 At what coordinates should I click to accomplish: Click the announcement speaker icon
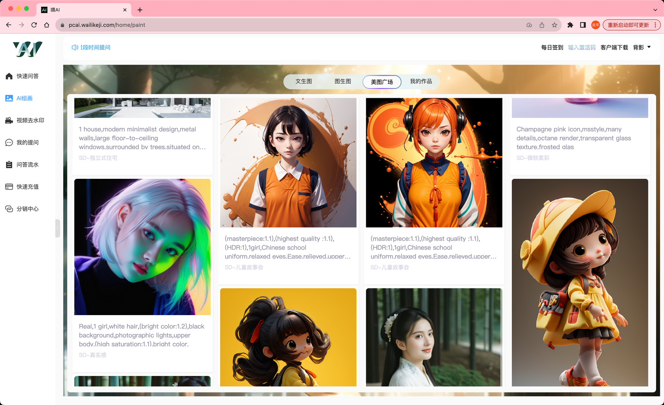[x=75, y=47]
